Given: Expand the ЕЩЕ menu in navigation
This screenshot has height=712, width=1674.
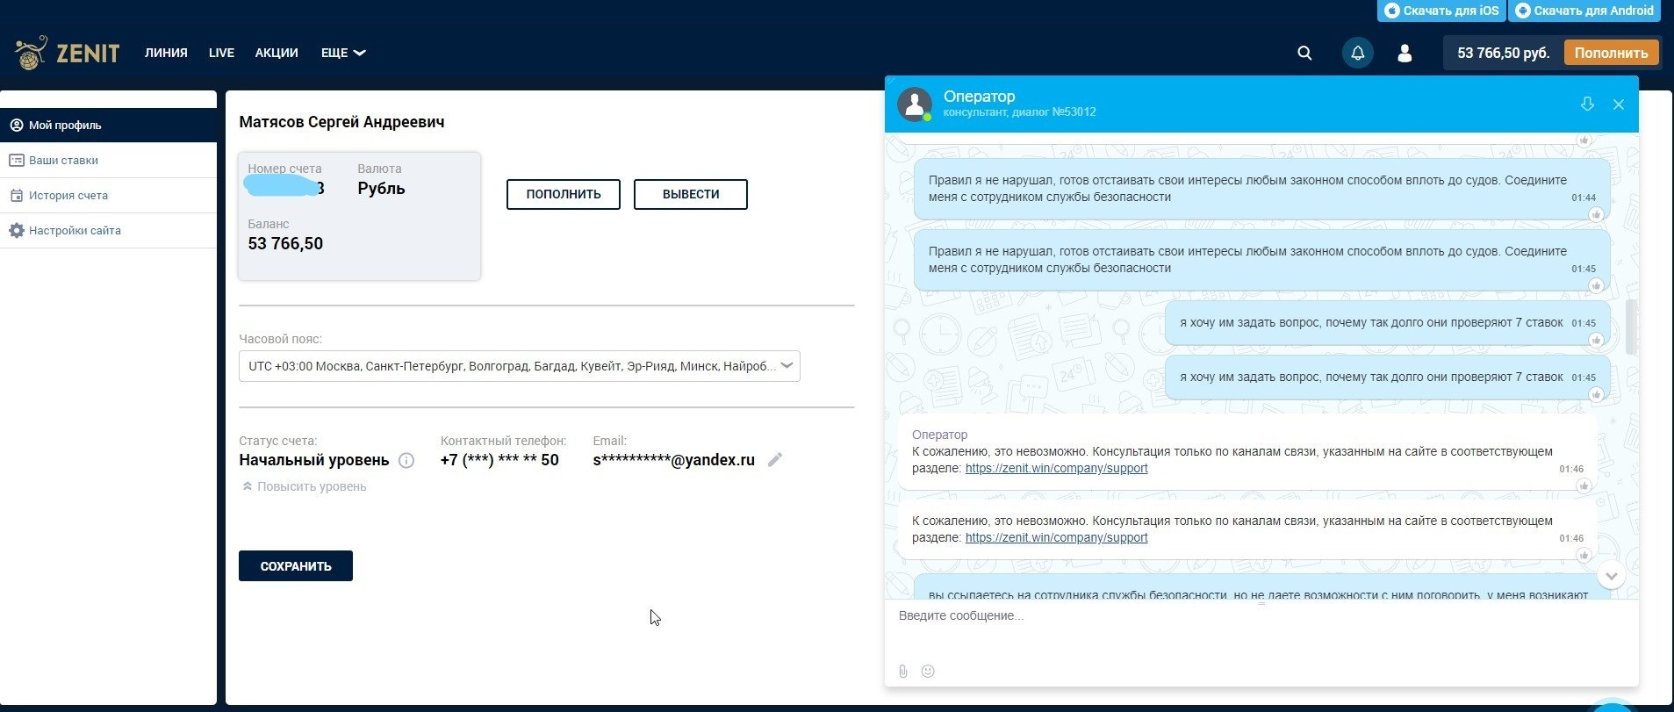Looking at the screenshot, I should (x=342, y=54).
